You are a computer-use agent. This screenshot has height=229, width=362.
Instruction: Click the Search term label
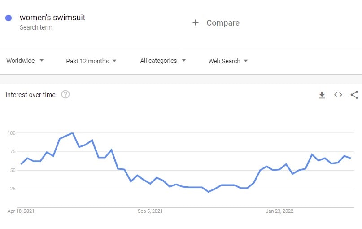point(36,27)
